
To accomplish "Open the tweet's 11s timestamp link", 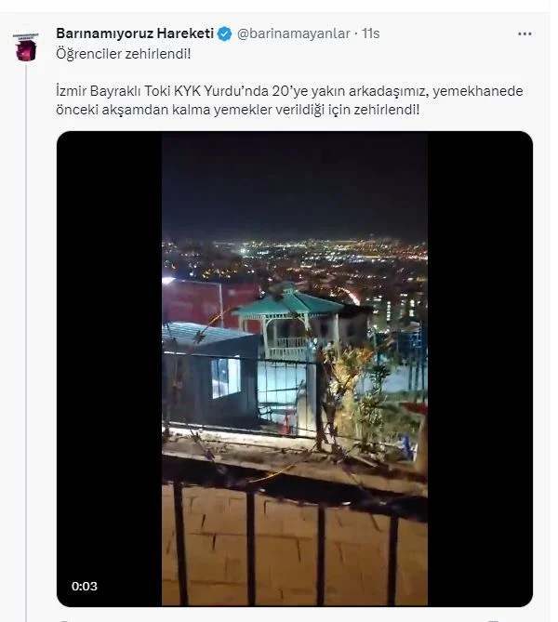I will (x=370, y=33).
